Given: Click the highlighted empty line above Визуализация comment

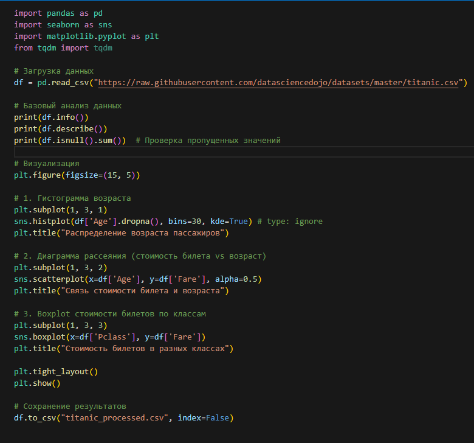Looking at the screenshot, I should pos(243,152).
